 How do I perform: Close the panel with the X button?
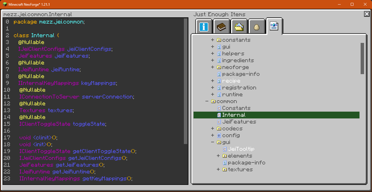[x=367, y=14]
